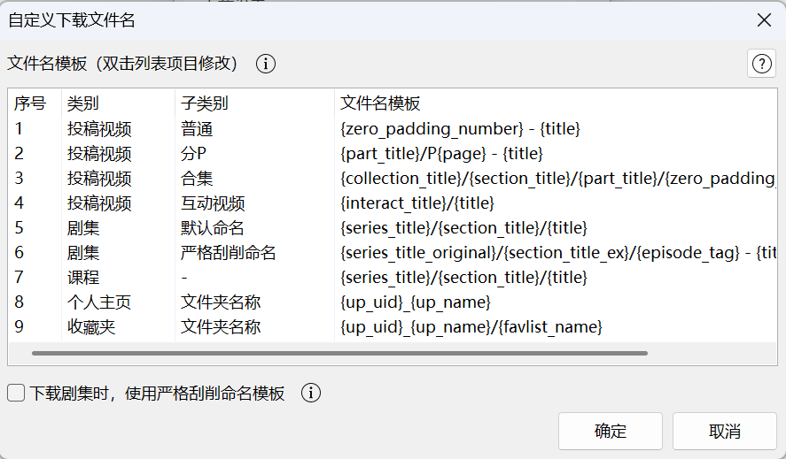Image resolution: width=786 pixels, height=459 pixels.
Task: Click the 文件名模板 column header
Action: point(380,103)
